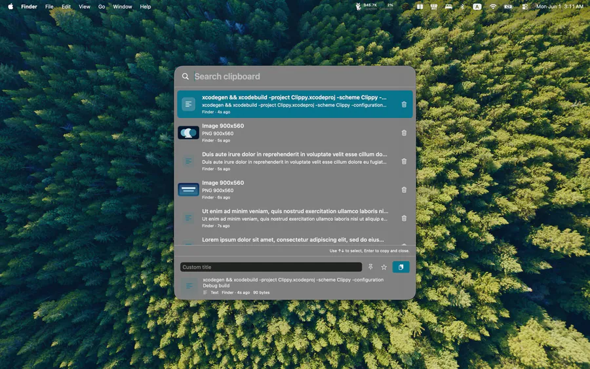Click the bed icon in menu bar

[448, 7]
